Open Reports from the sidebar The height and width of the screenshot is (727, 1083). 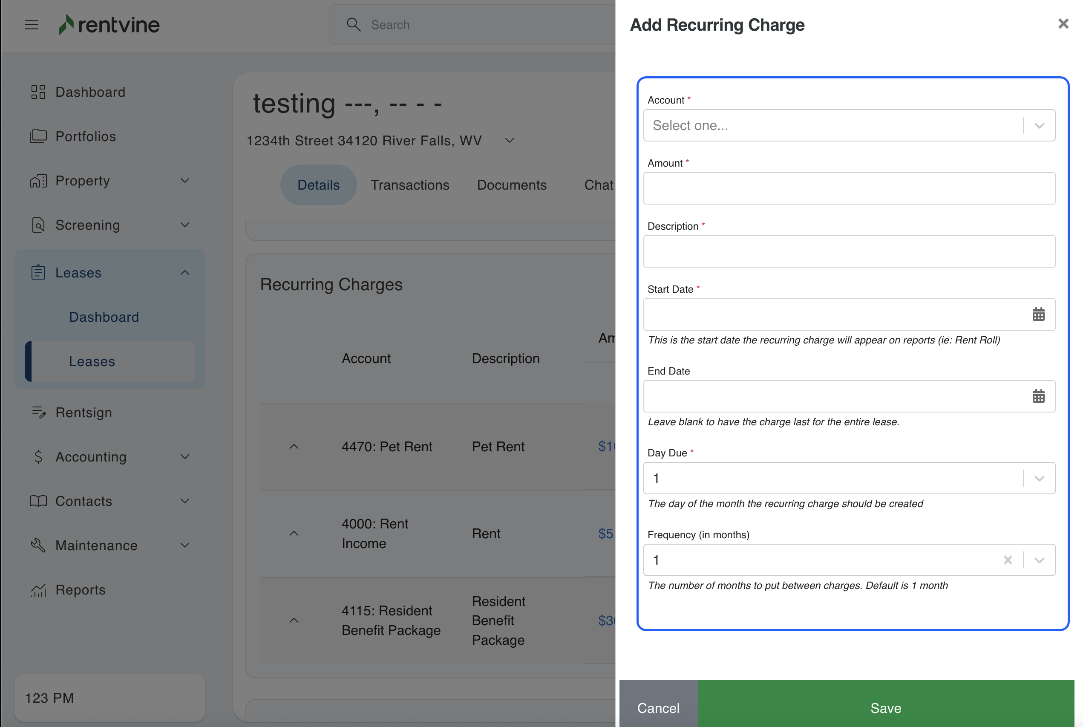[80, 590]
